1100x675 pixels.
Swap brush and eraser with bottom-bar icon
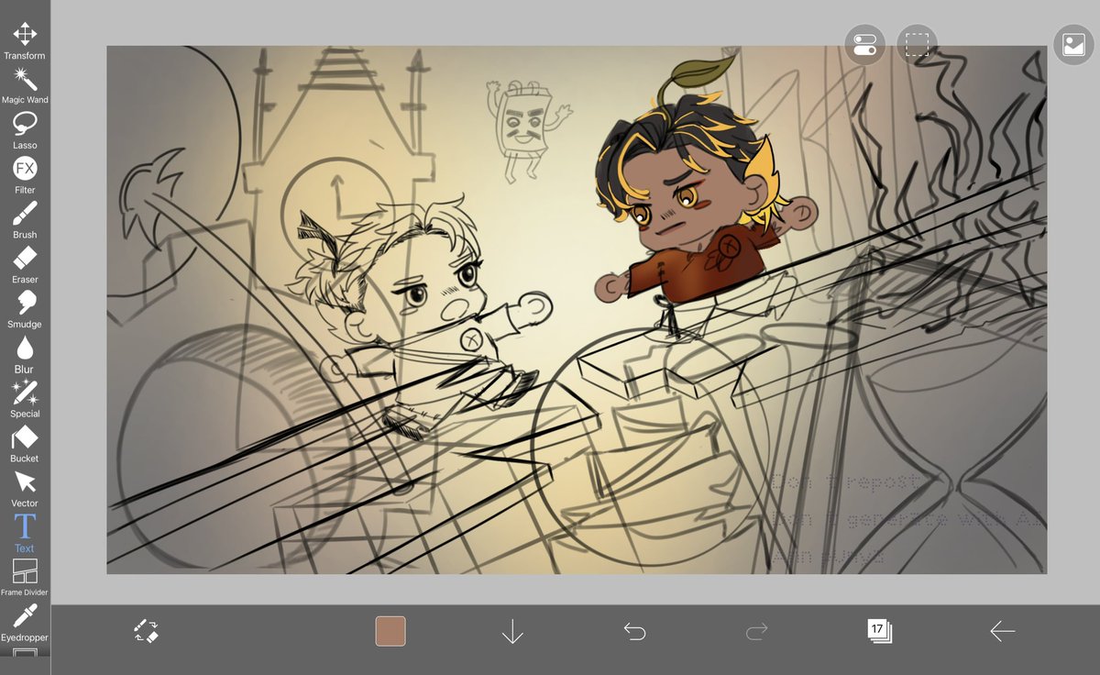pos(146,631)
